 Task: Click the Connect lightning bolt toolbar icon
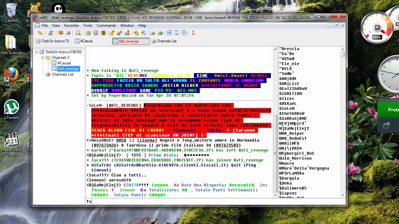(x=40, y=33)
